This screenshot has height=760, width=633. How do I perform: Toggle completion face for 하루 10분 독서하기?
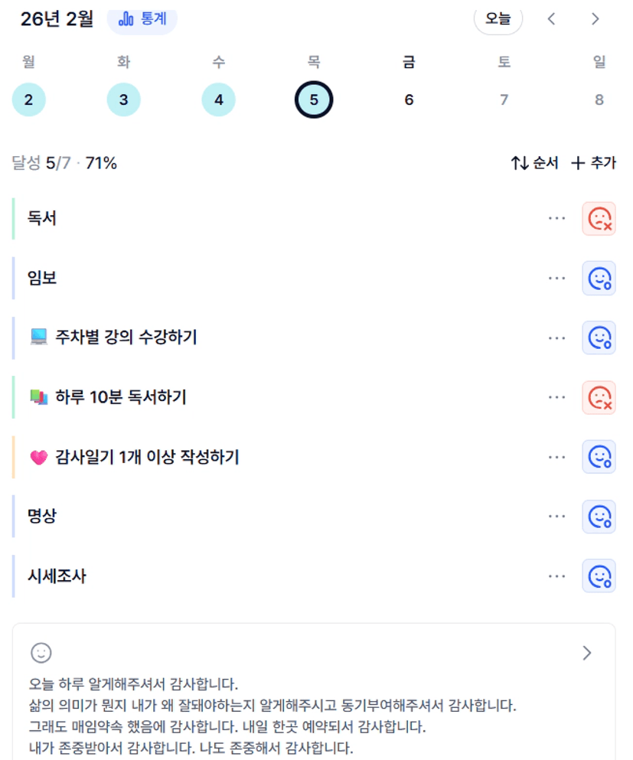point(599,397)
